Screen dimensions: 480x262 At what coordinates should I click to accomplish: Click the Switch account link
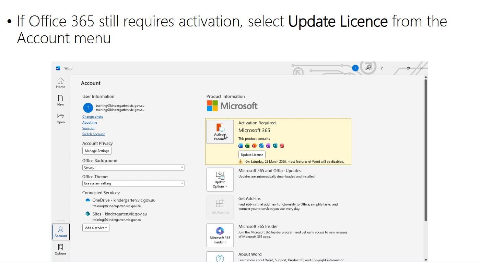coord(93,134)
